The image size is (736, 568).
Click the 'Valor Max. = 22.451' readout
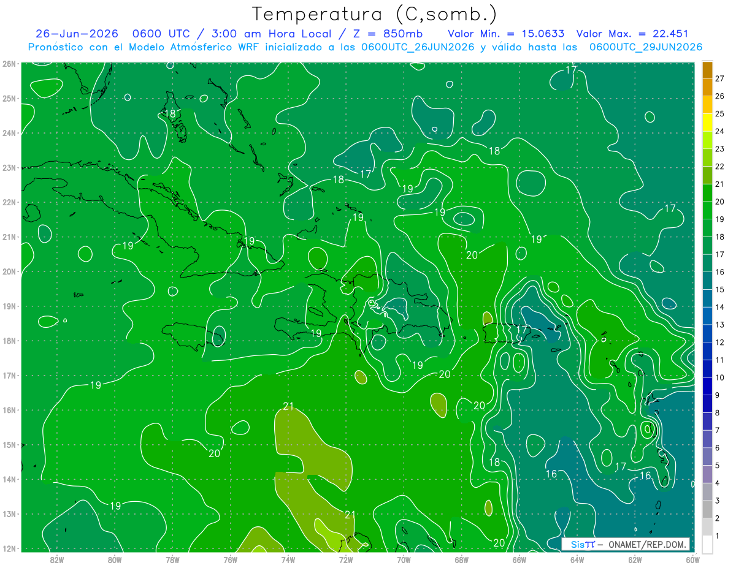[x=632, y=34]
